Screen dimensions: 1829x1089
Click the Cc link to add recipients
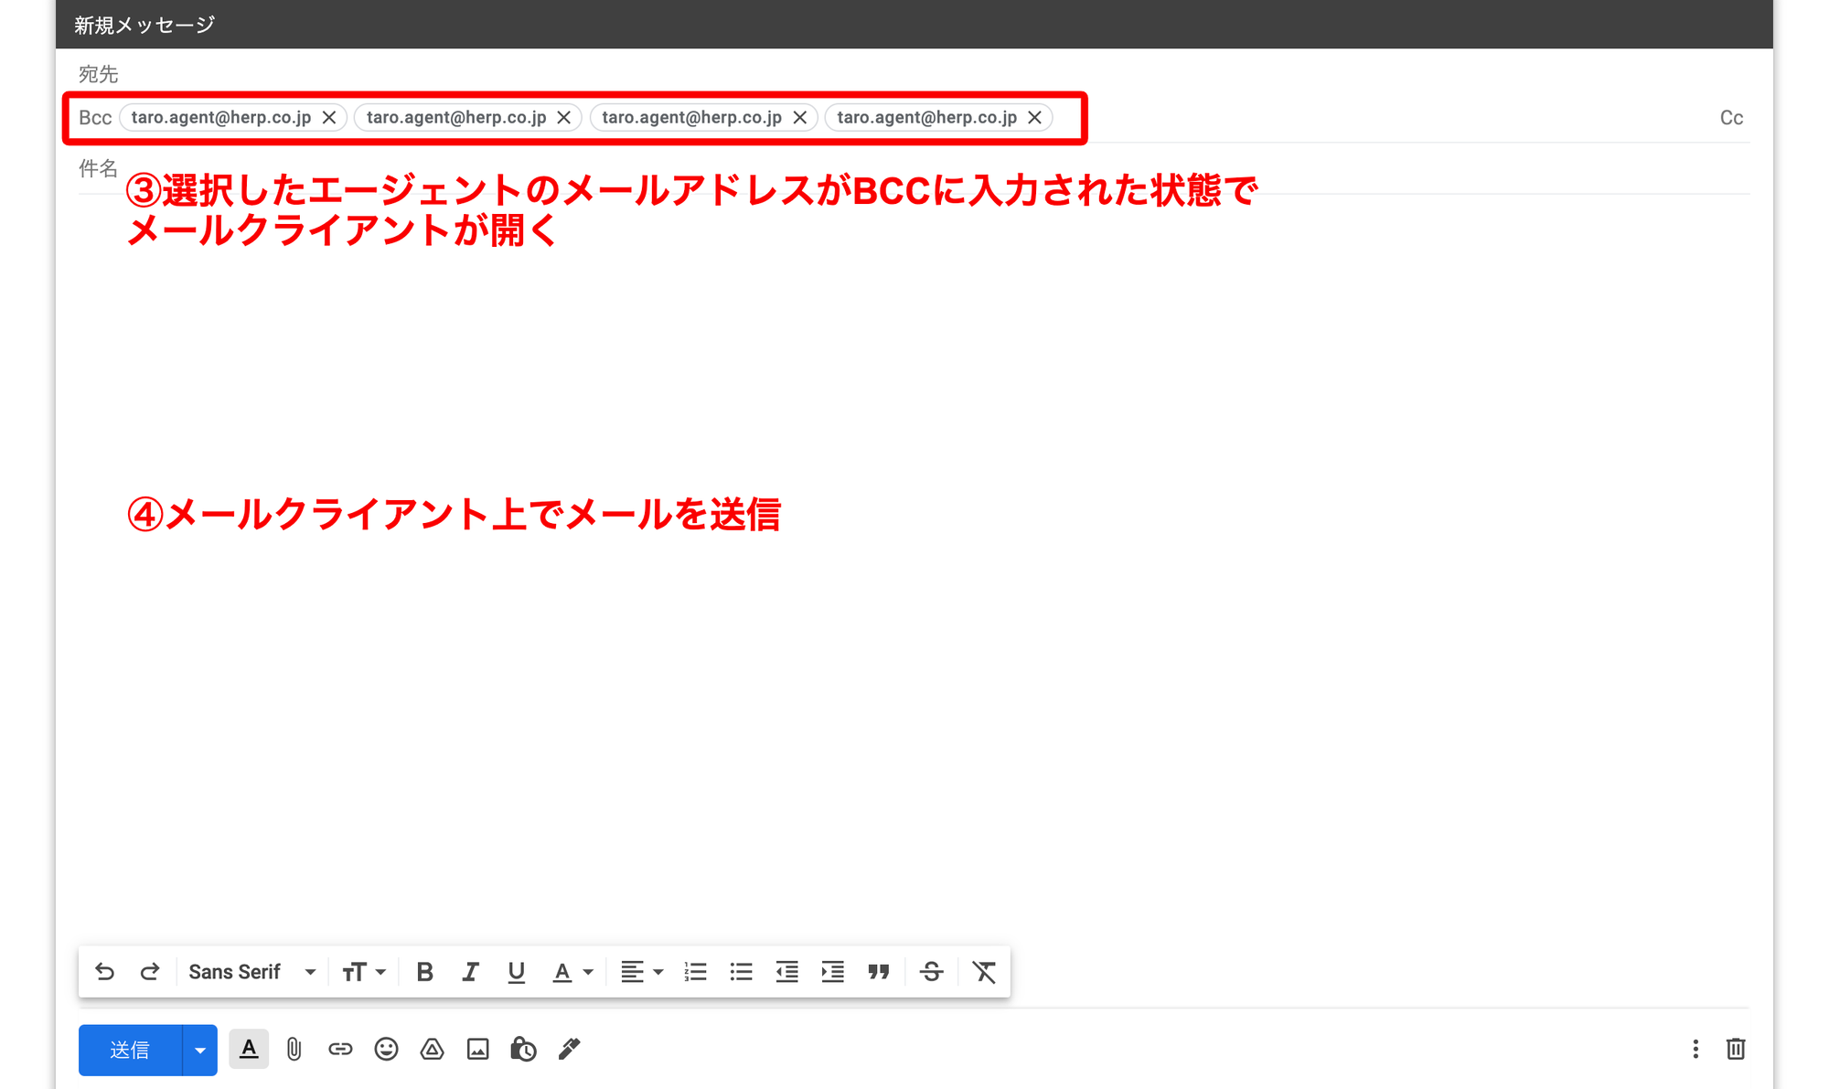1730,118
